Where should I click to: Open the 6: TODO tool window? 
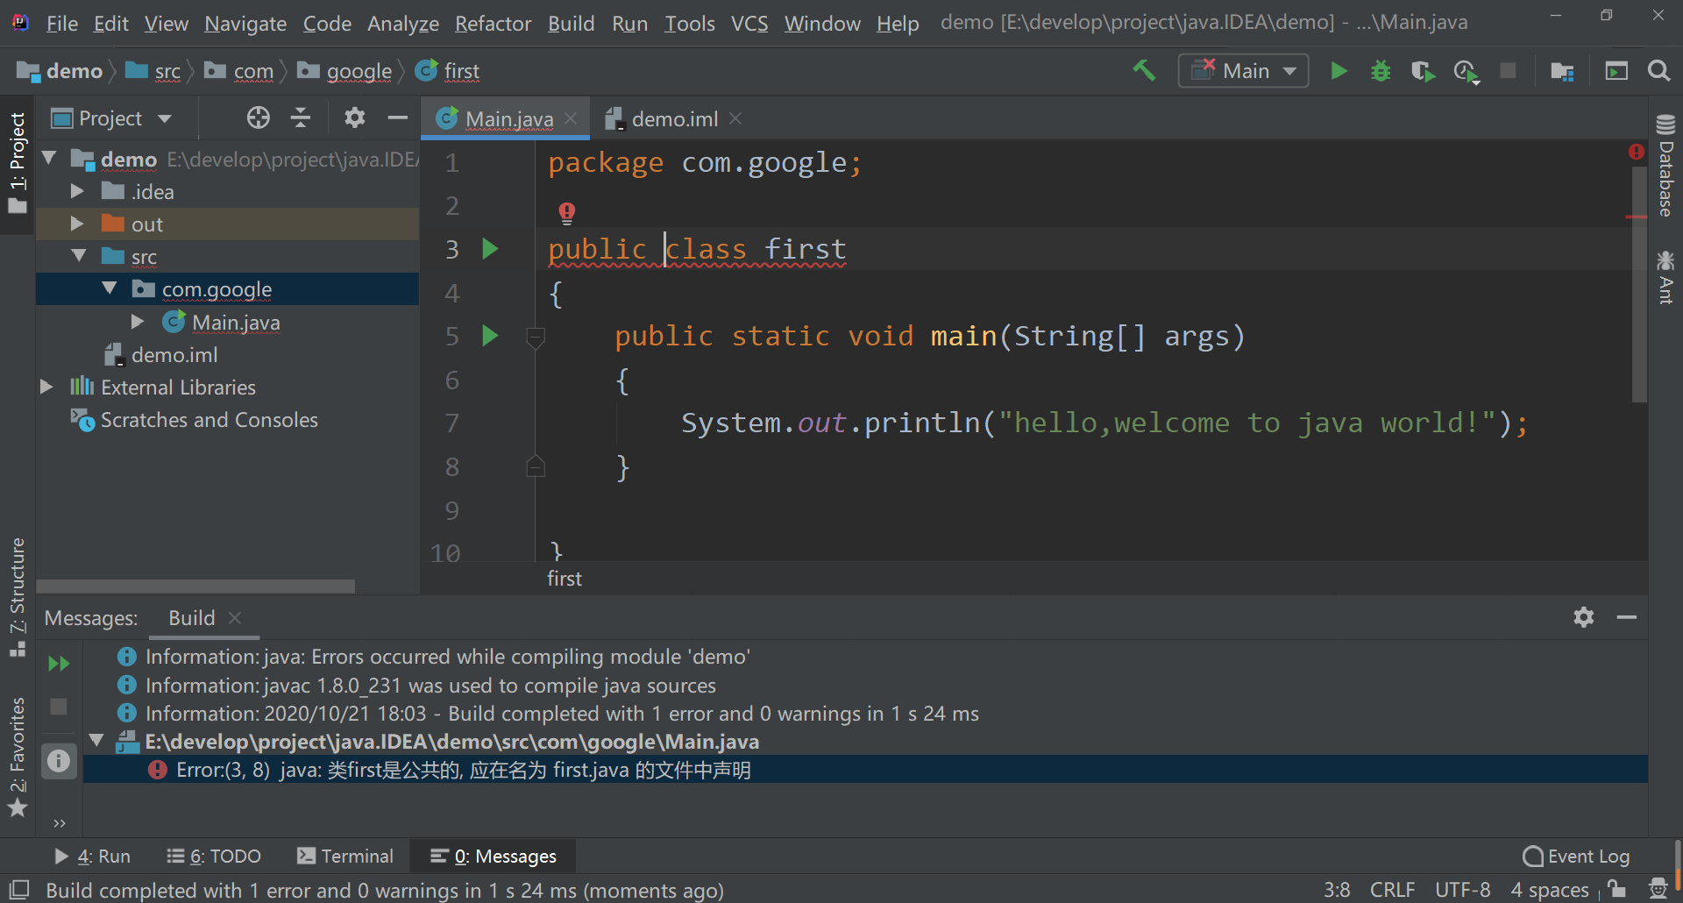(x=214, y=856)
